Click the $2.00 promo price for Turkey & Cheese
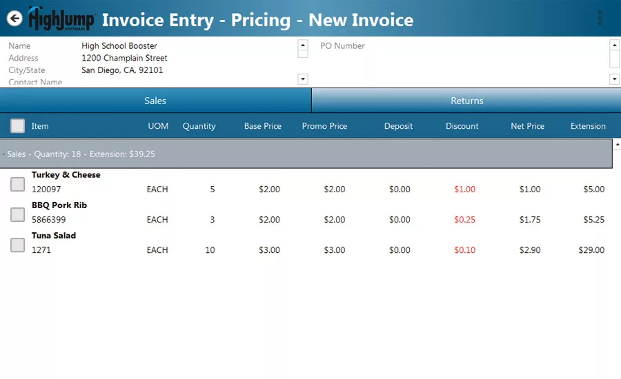 (x=334, y=189)
